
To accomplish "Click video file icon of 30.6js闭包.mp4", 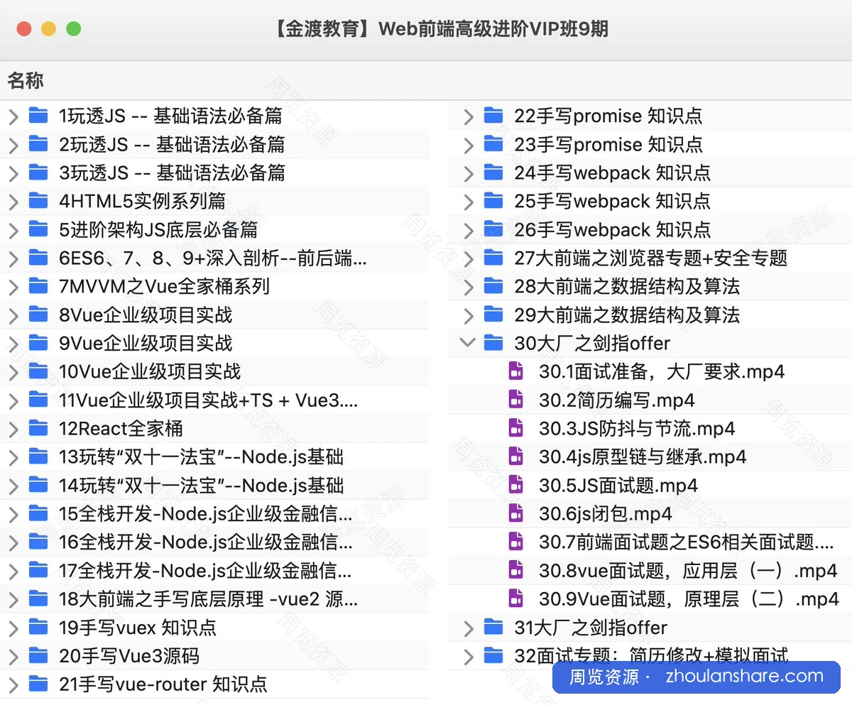I will pyautogui.click(x=516, y=513).
